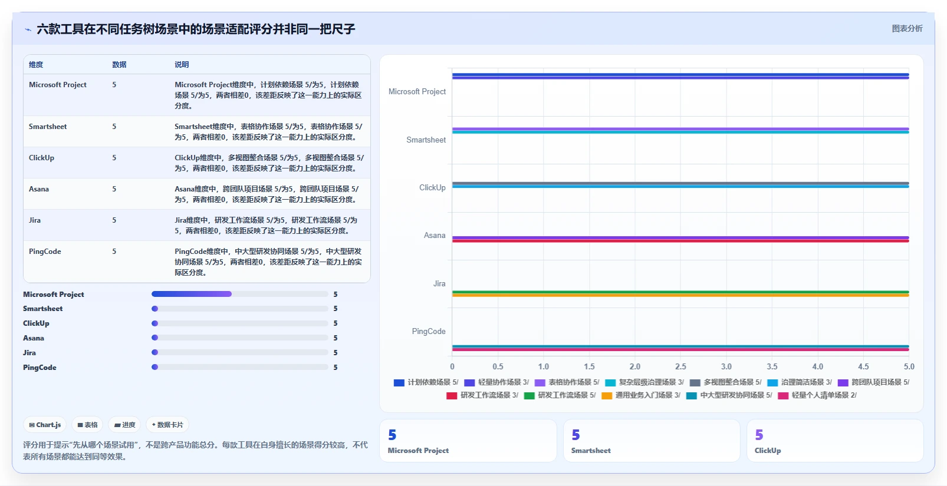Toggle the 多视图整合场景 legend item

point(725,382)
